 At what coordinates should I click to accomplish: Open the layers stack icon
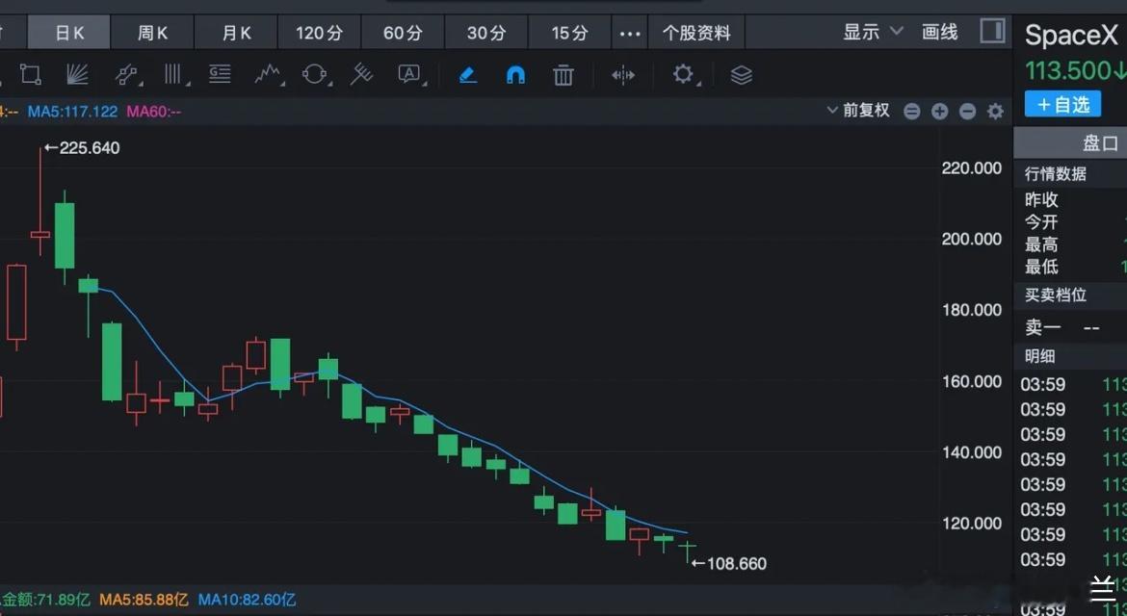pos(741,75)
